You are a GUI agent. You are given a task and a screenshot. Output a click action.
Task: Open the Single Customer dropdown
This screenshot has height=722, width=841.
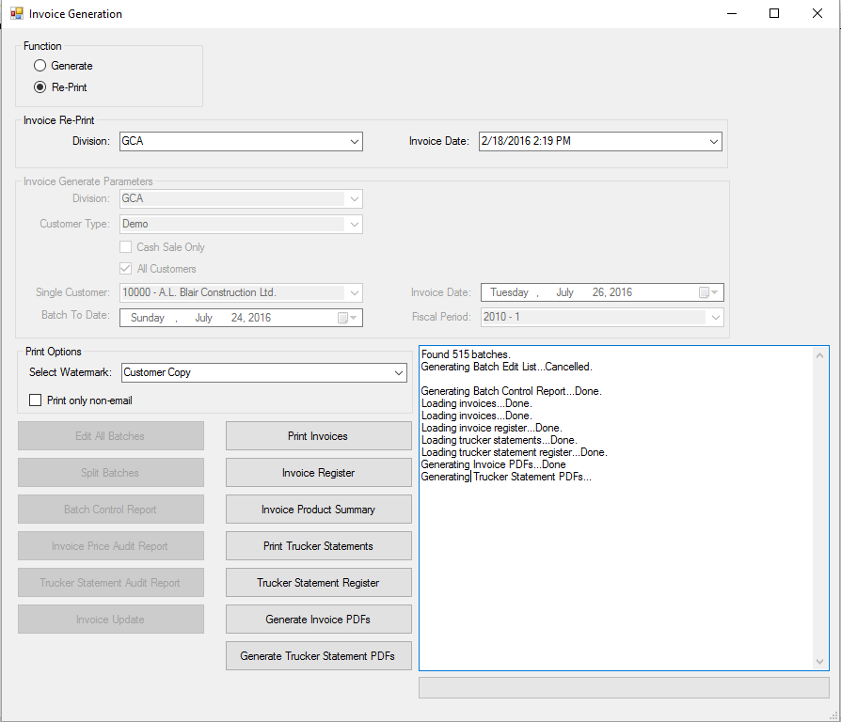pos(241,292)
